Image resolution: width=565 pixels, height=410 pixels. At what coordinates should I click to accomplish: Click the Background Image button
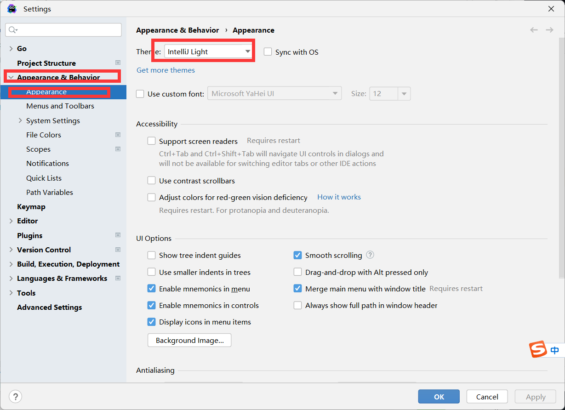coord(189,341)
